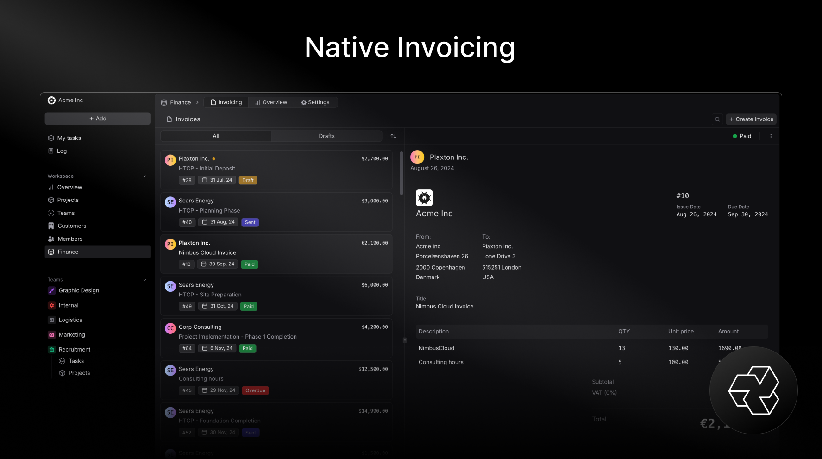Click the Finance breadcrumb
The height and width of the screenshot is (459, 822).
pos(176,102)
